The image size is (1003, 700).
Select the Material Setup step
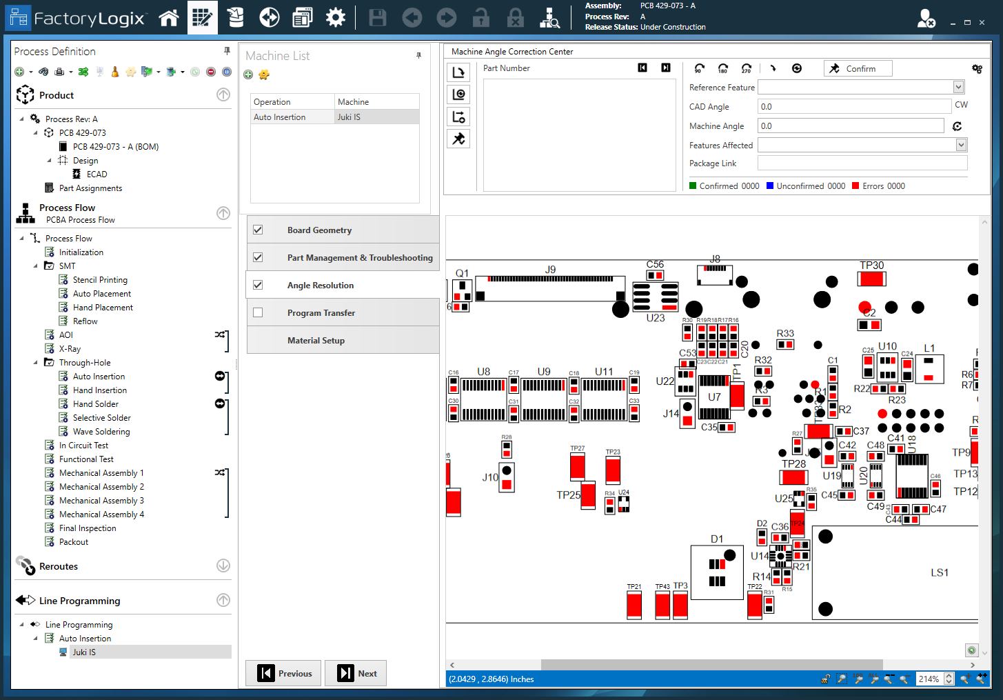coord(316,340)
